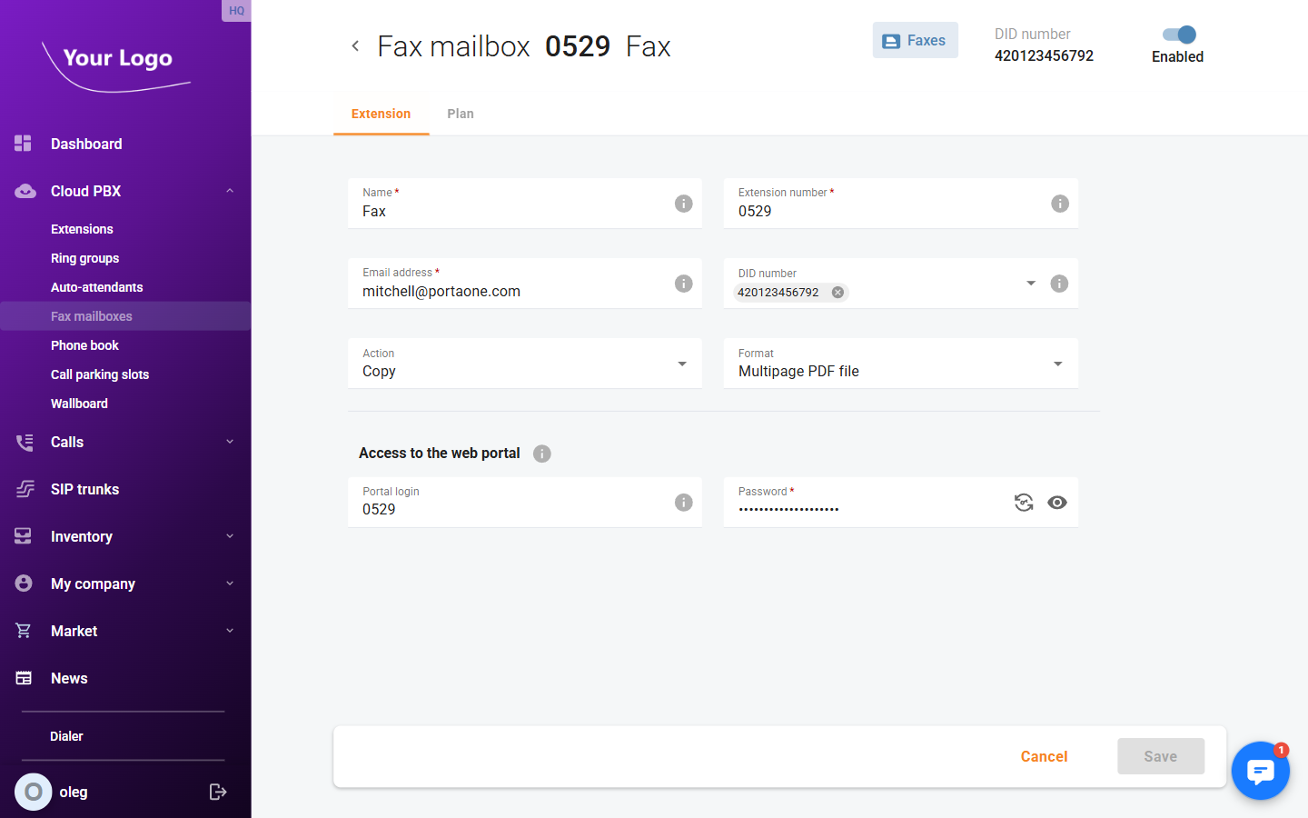Open the News calendar icon

24,678
